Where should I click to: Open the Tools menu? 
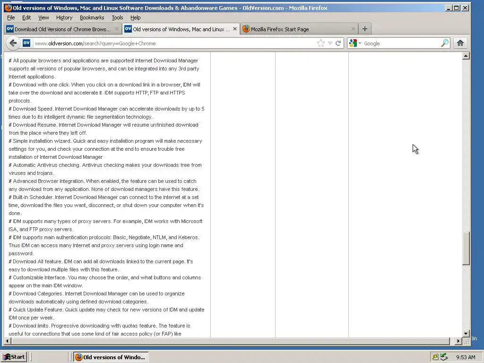click(x=117, y=17)
